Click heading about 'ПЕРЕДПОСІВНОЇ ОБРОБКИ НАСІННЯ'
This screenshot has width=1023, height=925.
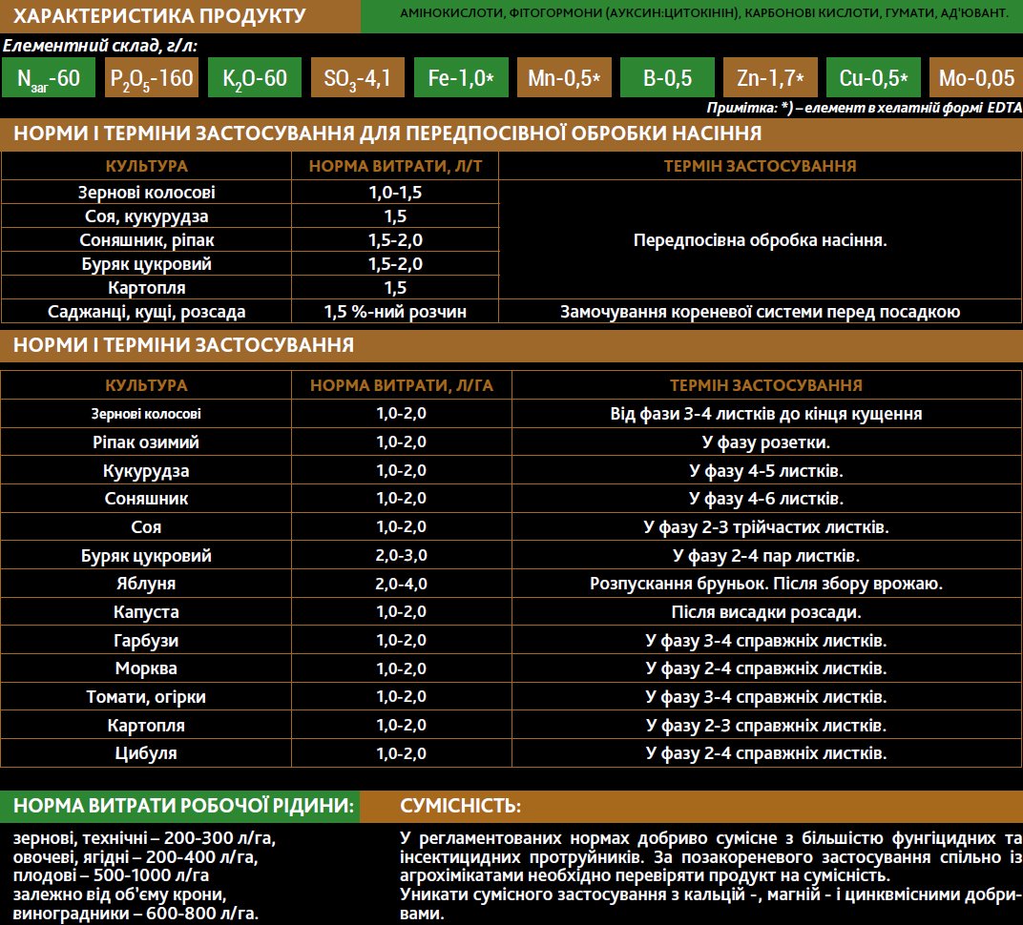387,134
